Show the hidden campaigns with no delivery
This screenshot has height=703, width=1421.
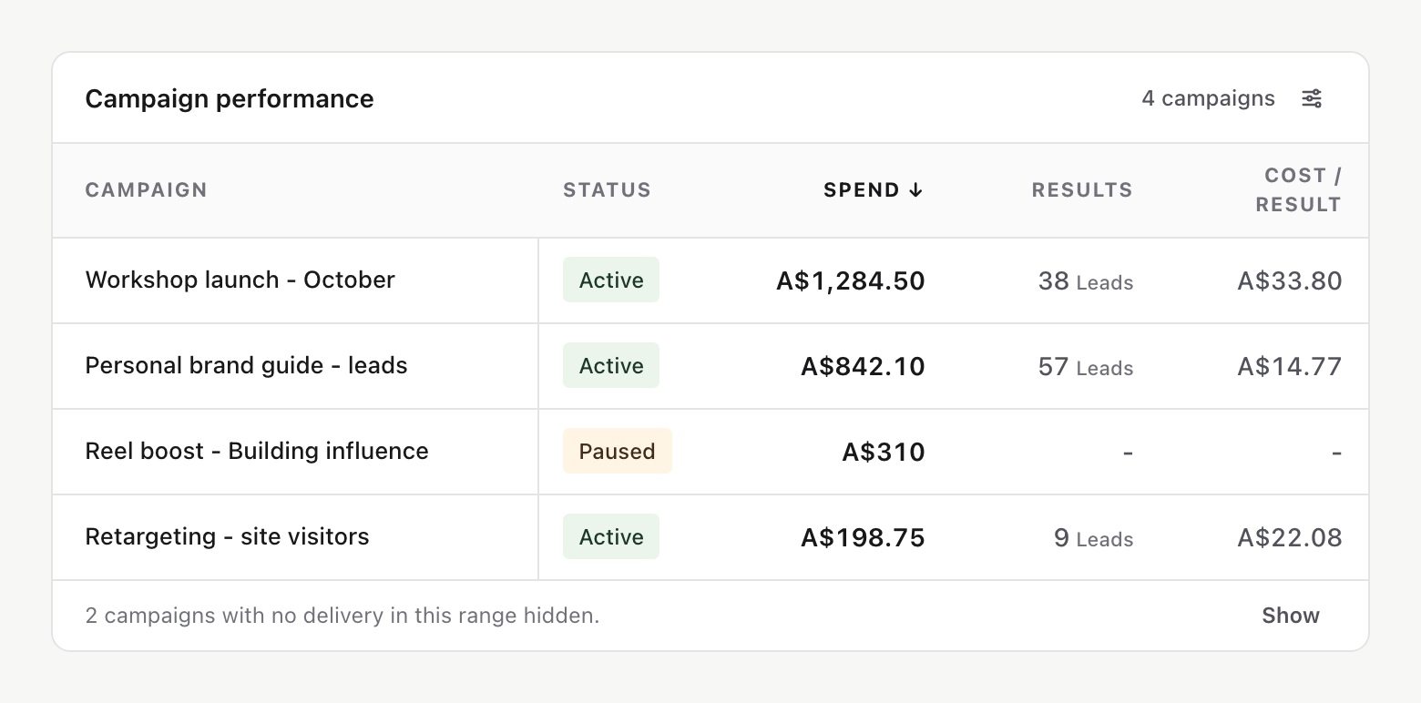[1291, 616]
